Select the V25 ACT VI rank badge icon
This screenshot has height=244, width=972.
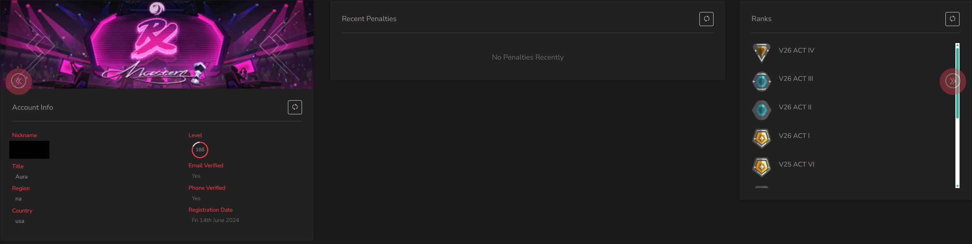point(762,167)
